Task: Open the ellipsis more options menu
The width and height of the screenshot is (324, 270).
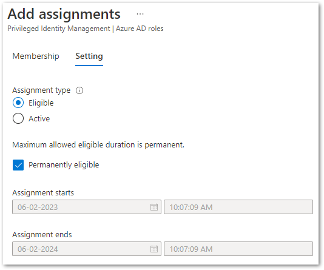Action: [x=140, y=14]
